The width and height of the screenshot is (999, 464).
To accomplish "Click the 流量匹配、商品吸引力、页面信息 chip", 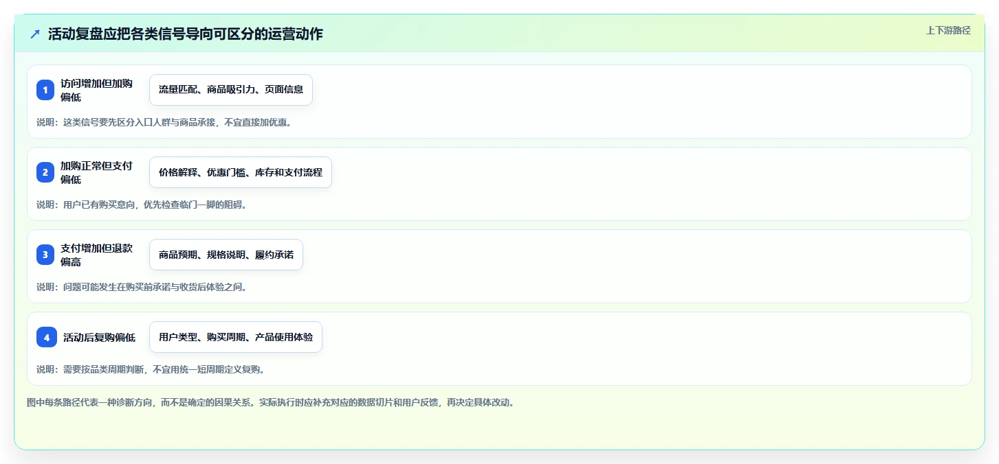I will (x=231, y=90).
